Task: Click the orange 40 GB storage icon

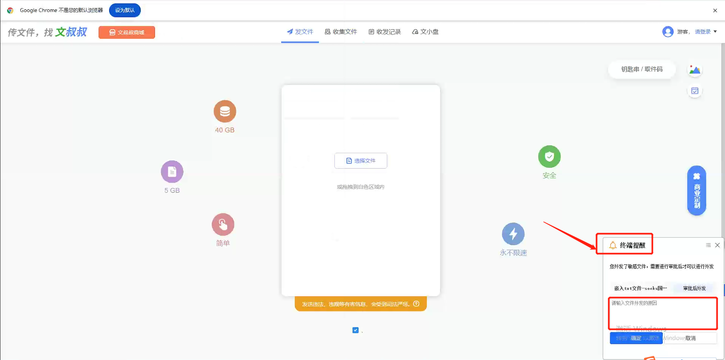Action: [x=225, y=111]
